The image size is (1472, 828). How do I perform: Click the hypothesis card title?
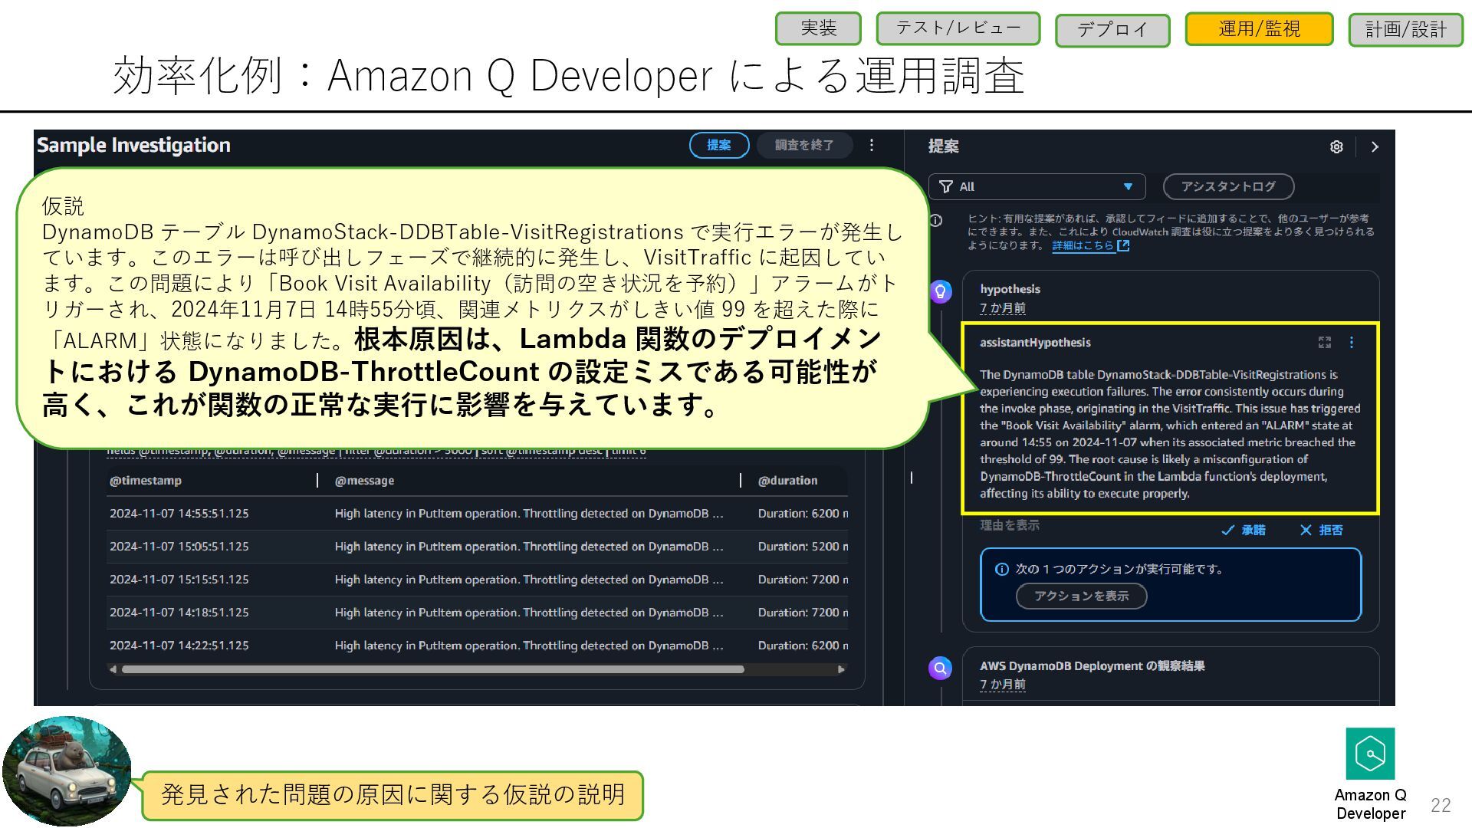coord(1010,289)
